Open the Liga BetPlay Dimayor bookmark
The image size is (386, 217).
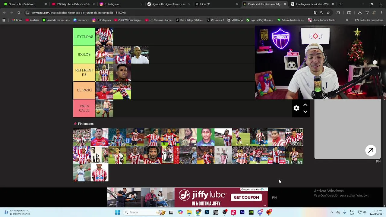click(x=259, y=20)
